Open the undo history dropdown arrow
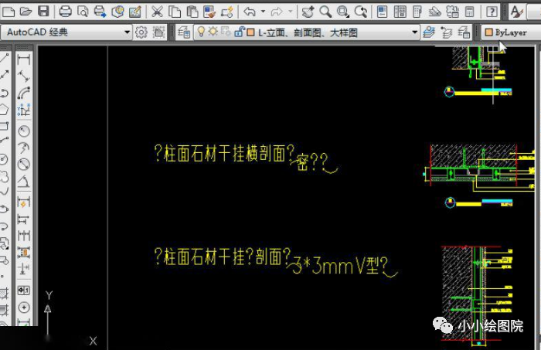This screenshot has width=541, height=350. [x=263, y=12]
